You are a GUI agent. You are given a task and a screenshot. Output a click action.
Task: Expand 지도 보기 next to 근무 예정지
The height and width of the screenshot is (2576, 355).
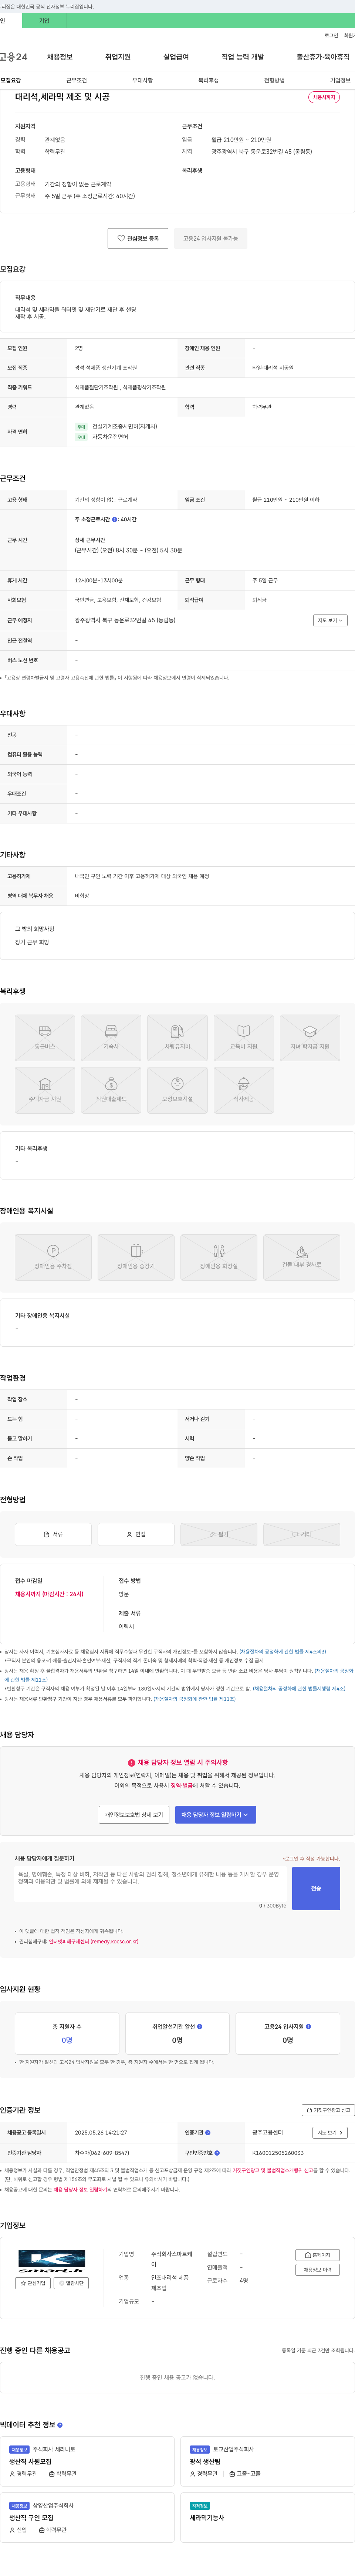(x=330, y=620)
